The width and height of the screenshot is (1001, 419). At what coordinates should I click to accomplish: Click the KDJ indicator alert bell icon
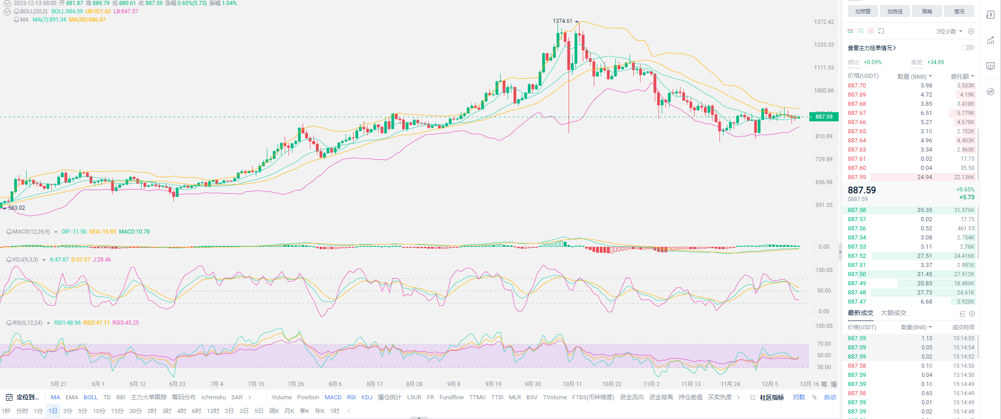pyautogui.click(x=9, y=260)
